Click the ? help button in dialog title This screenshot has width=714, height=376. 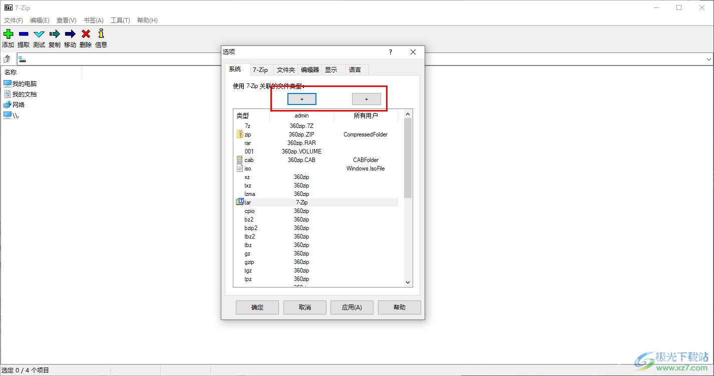(x=391, y=52)
